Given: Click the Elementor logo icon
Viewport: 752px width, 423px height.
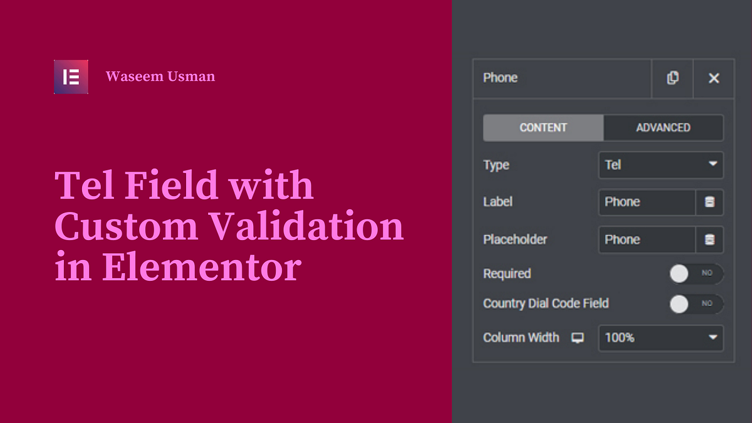Looking at the screenshot, I should pyautogui.click(x=71, y=76).
